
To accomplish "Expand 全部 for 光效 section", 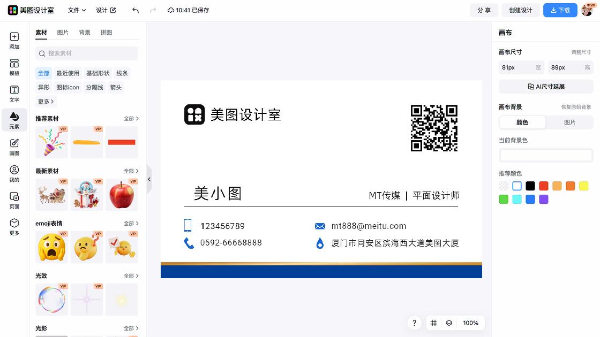I will 131,276.
